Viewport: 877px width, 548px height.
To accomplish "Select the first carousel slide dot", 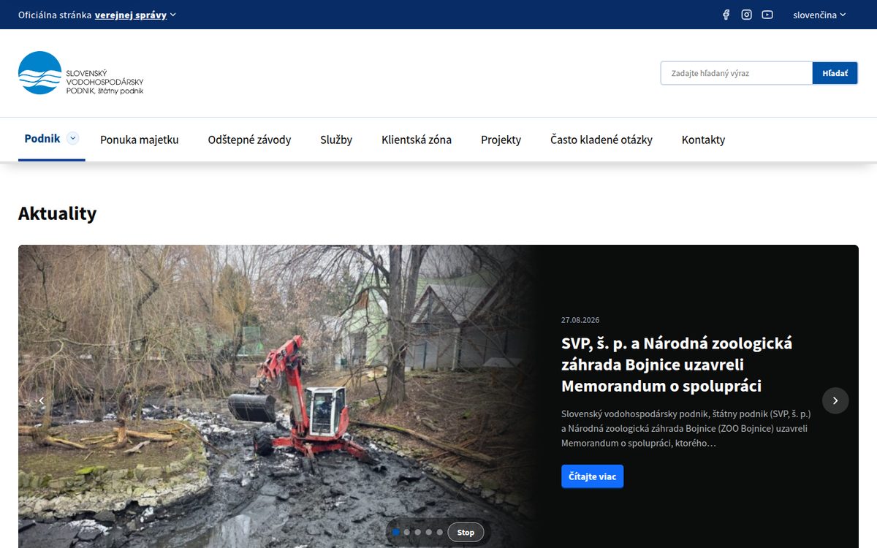I will click(395, 533).
